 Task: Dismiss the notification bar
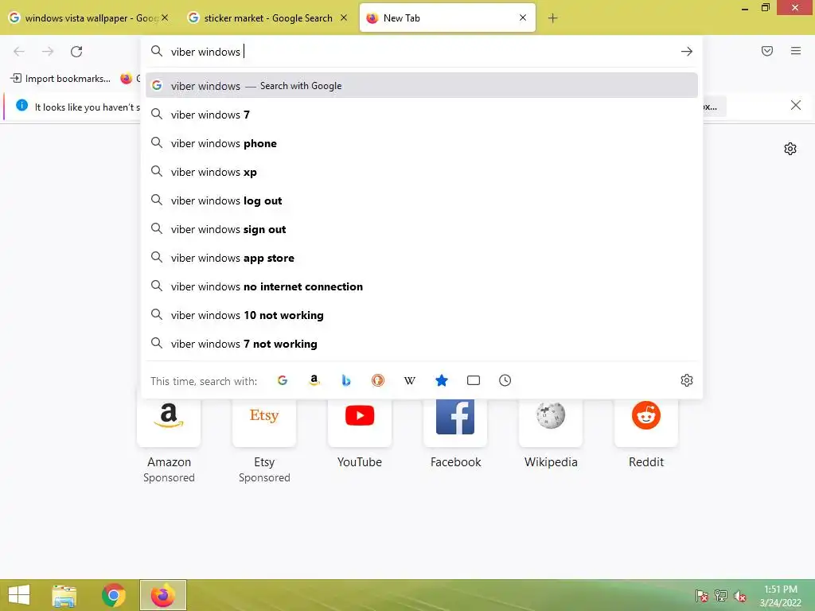point(796,106)
